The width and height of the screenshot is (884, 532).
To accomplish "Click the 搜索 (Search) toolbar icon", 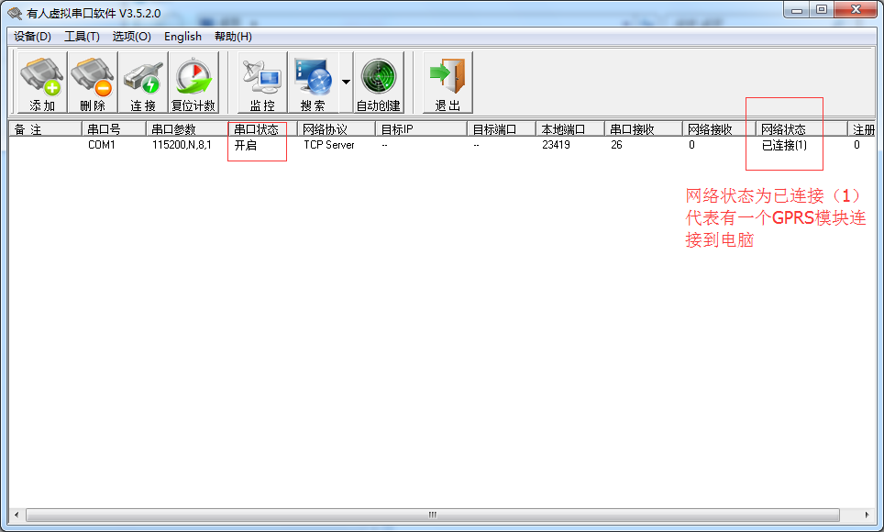I will [x=313, y=83].
